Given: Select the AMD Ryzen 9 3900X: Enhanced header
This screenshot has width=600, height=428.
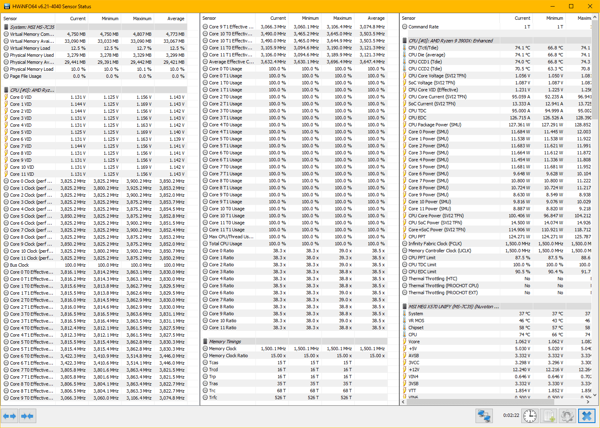Looking at the screenshot, I should pyautogui.click(x=496, y=41).
